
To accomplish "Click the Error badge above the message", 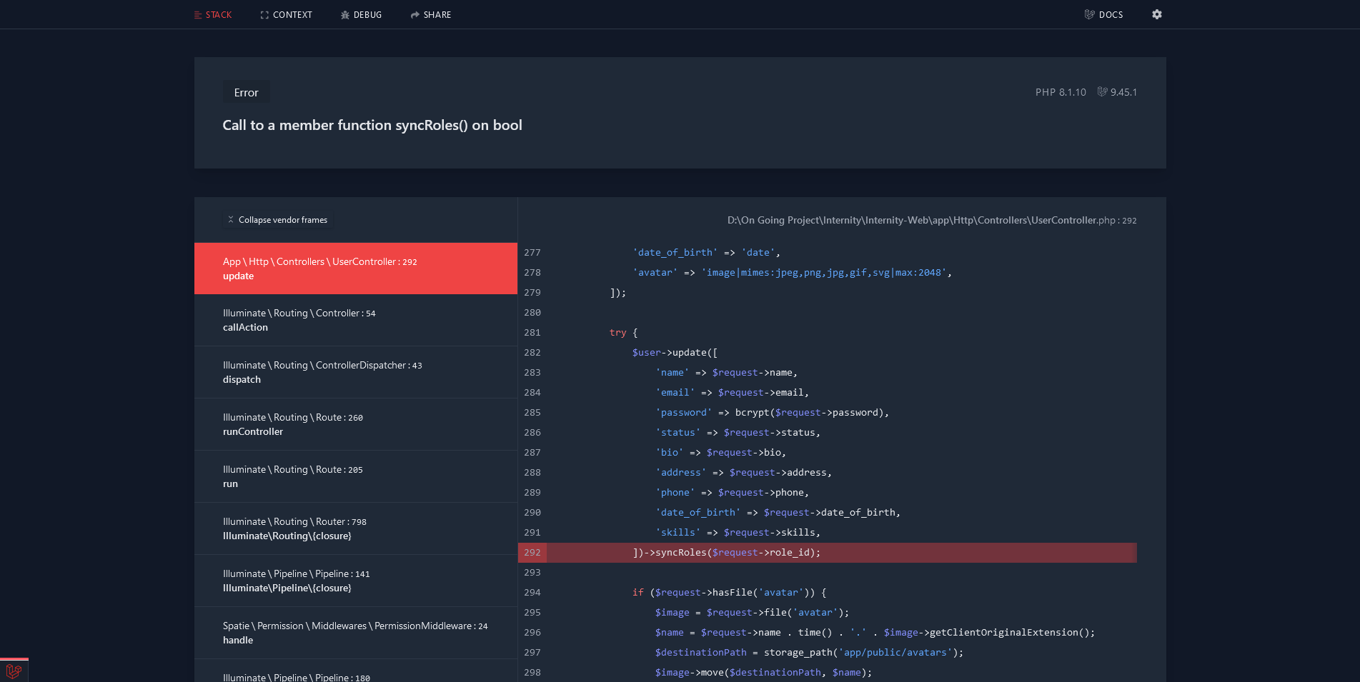I will (x=246, y=92).
